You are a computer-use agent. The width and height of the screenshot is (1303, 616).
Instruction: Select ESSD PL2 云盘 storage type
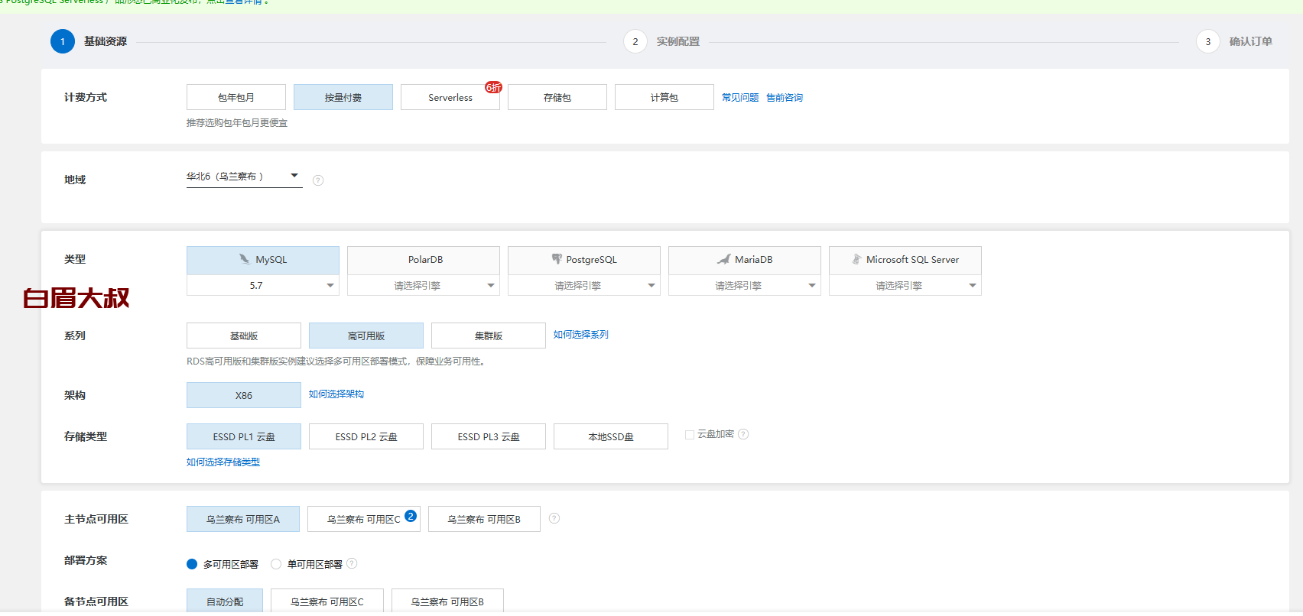coord(366,436)
